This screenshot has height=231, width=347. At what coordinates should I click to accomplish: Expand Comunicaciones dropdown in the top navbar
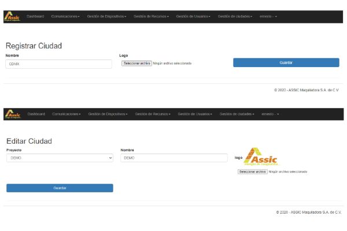(x=65, y=17)
